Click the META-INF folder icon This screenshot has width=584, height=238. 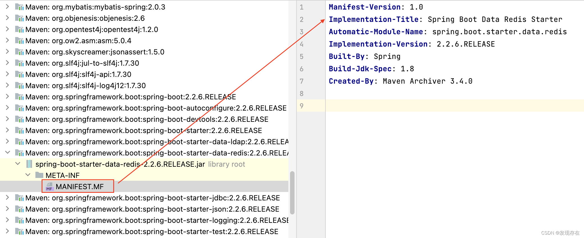tap(39, 175)
